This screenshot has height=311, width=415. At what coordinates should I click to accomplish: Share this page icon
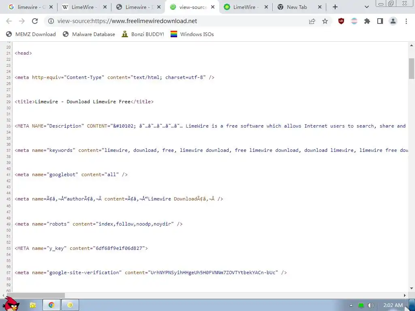coord(312,21)
